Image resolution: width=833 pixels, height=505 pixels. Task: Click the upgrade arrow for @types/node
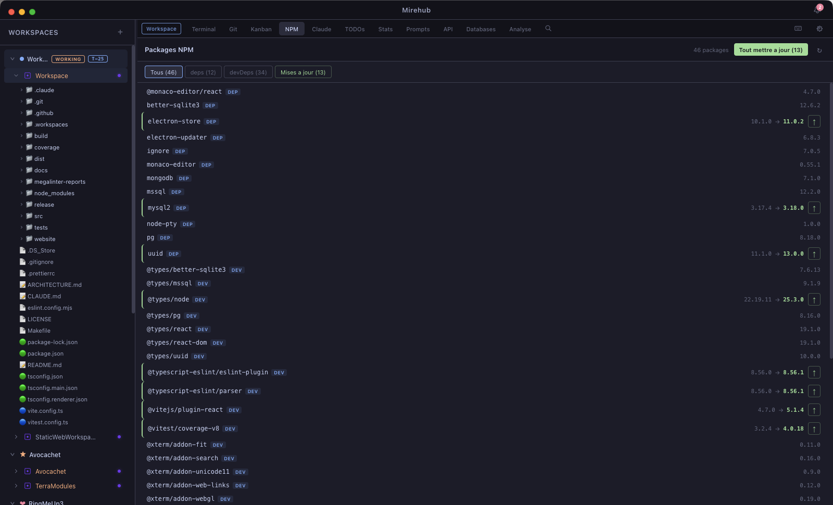pyautogui.click(x=814, y=299)
